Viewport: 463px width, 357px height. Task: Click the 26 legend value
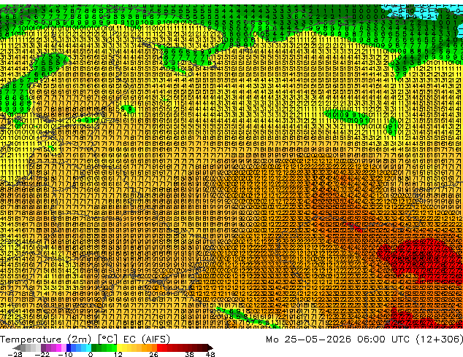pyautogui.click(x=153, y=354)
